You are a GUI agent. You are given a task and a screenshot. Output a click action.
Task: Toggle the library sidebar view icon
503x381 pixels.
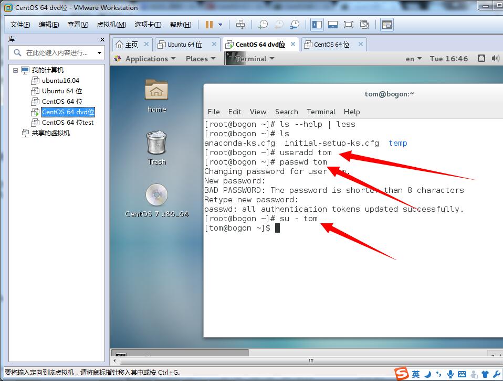coord(317,25)
